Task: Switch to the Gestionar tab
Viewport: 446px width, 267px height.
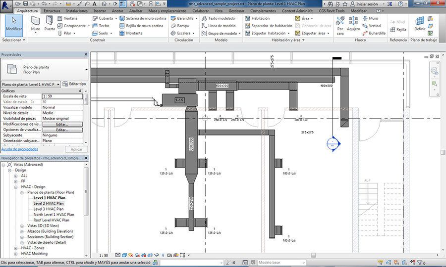Action: click(x=236, y=10)
